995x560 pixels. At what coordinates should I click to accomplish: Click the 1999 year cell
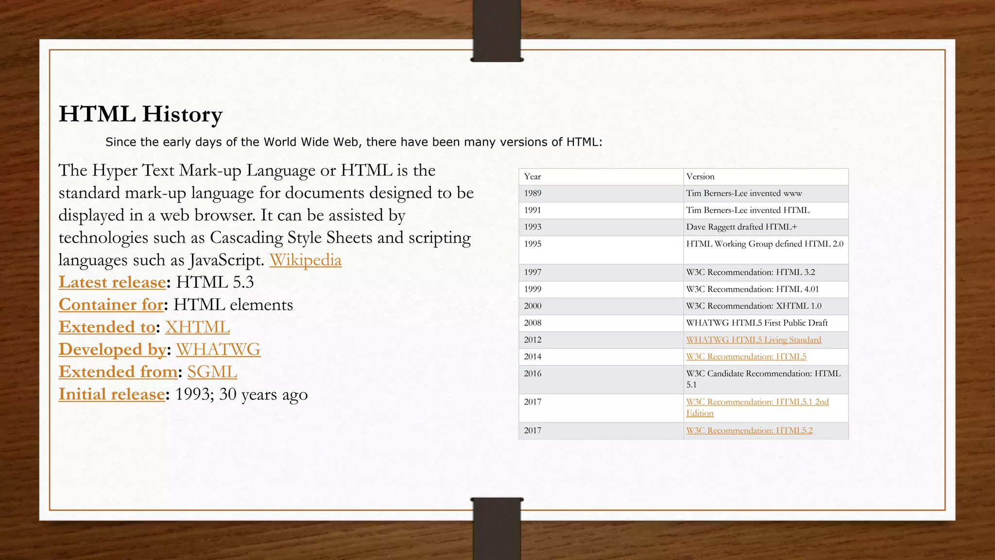601,289
